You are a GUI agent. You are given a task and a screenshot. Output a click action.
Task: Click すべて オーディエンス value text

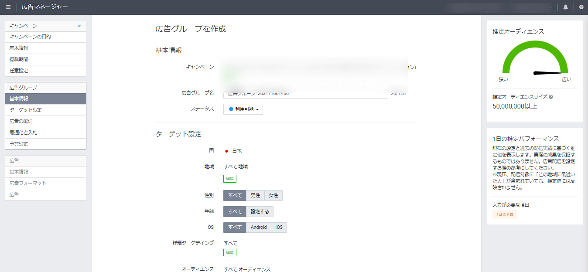247,269
